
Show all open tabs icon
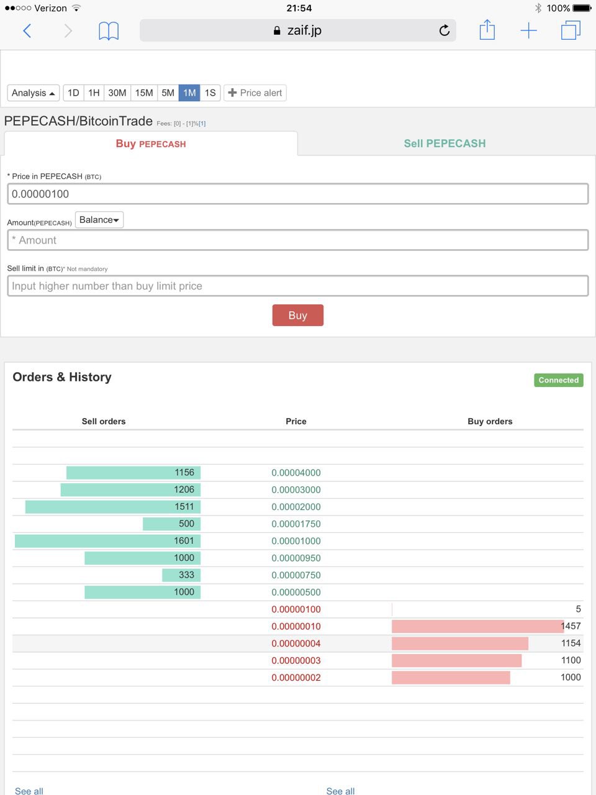pos(571,30)
